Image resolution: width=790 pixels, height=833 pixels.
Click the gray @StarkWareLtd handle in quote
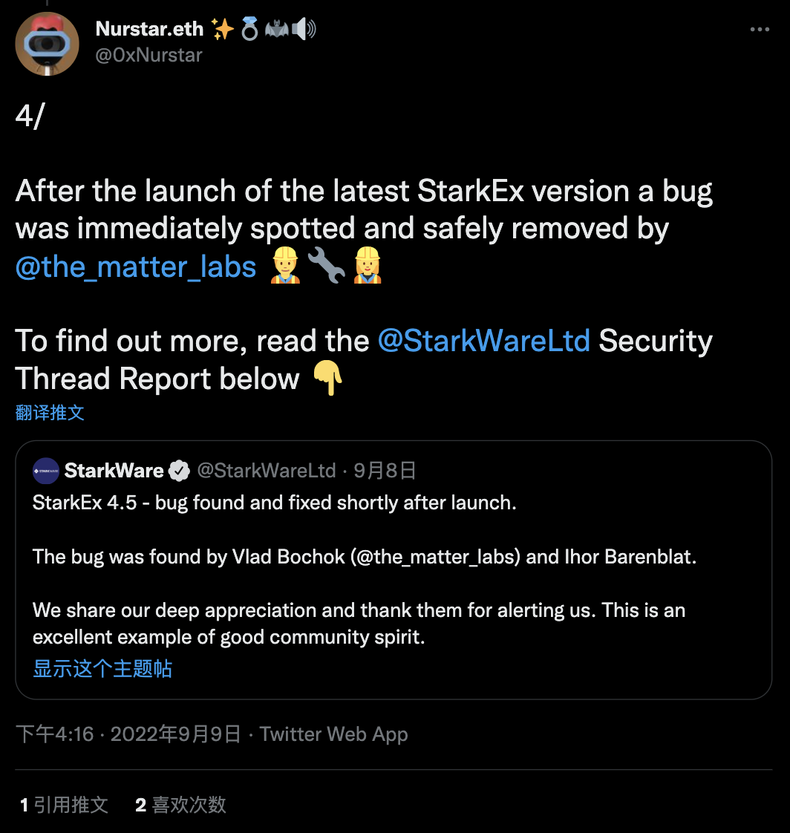tap(266, 471)
